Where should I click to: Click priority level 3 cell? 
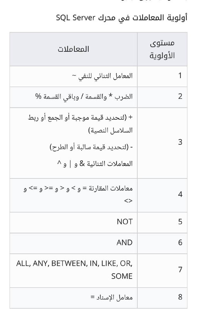(162, 143)
